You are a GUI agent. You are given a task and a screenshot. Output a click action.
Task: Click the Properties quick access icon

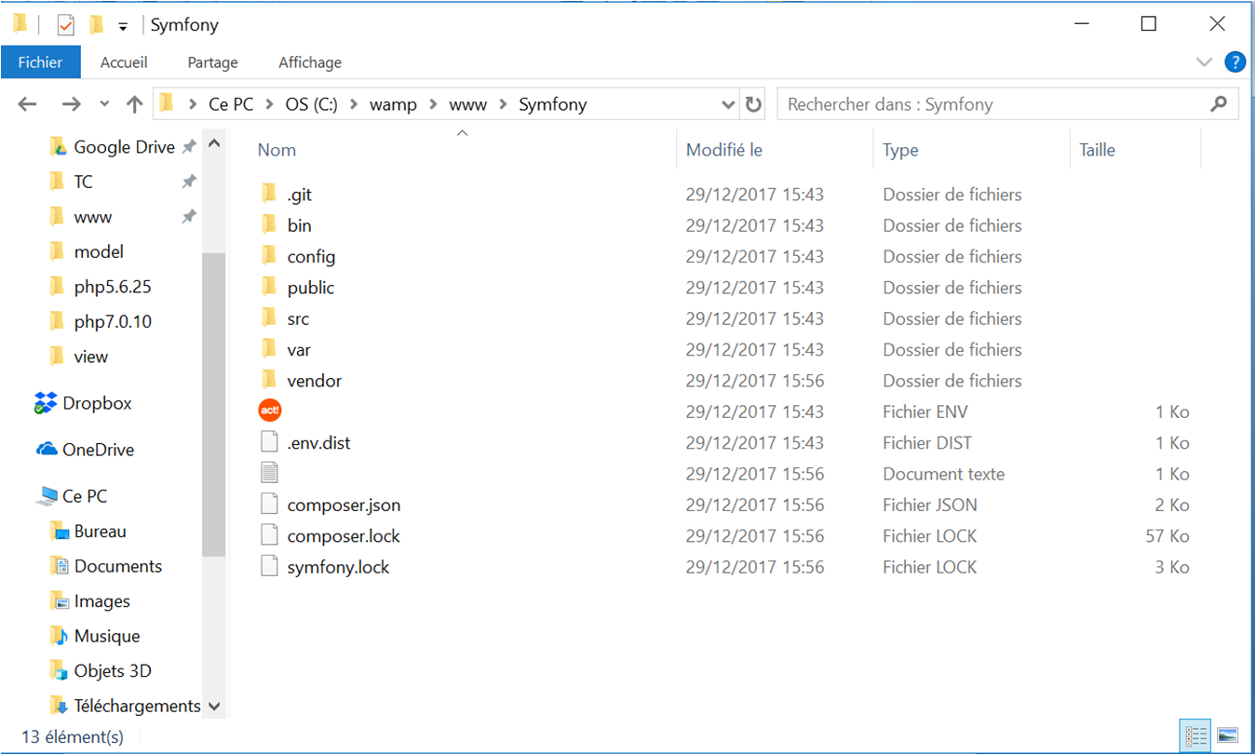coord(65,25)
